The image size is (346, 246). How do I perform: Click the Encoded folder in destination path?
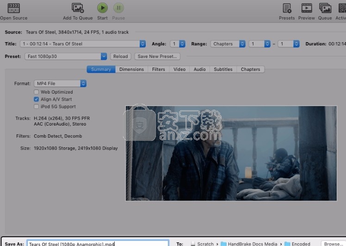click(x=297, y=244)
